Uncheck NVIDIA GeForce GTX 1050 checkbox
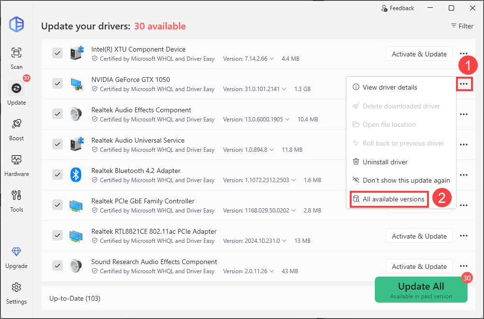This screenshot has width=484, height=319. tap(57, 83)
